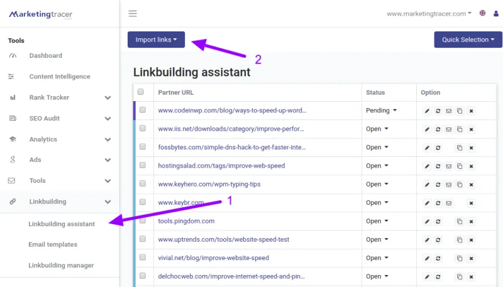Check the www.keybr.com row checkbox
The width and height of the screenshot is (503, 287).
tap(143, 202)
